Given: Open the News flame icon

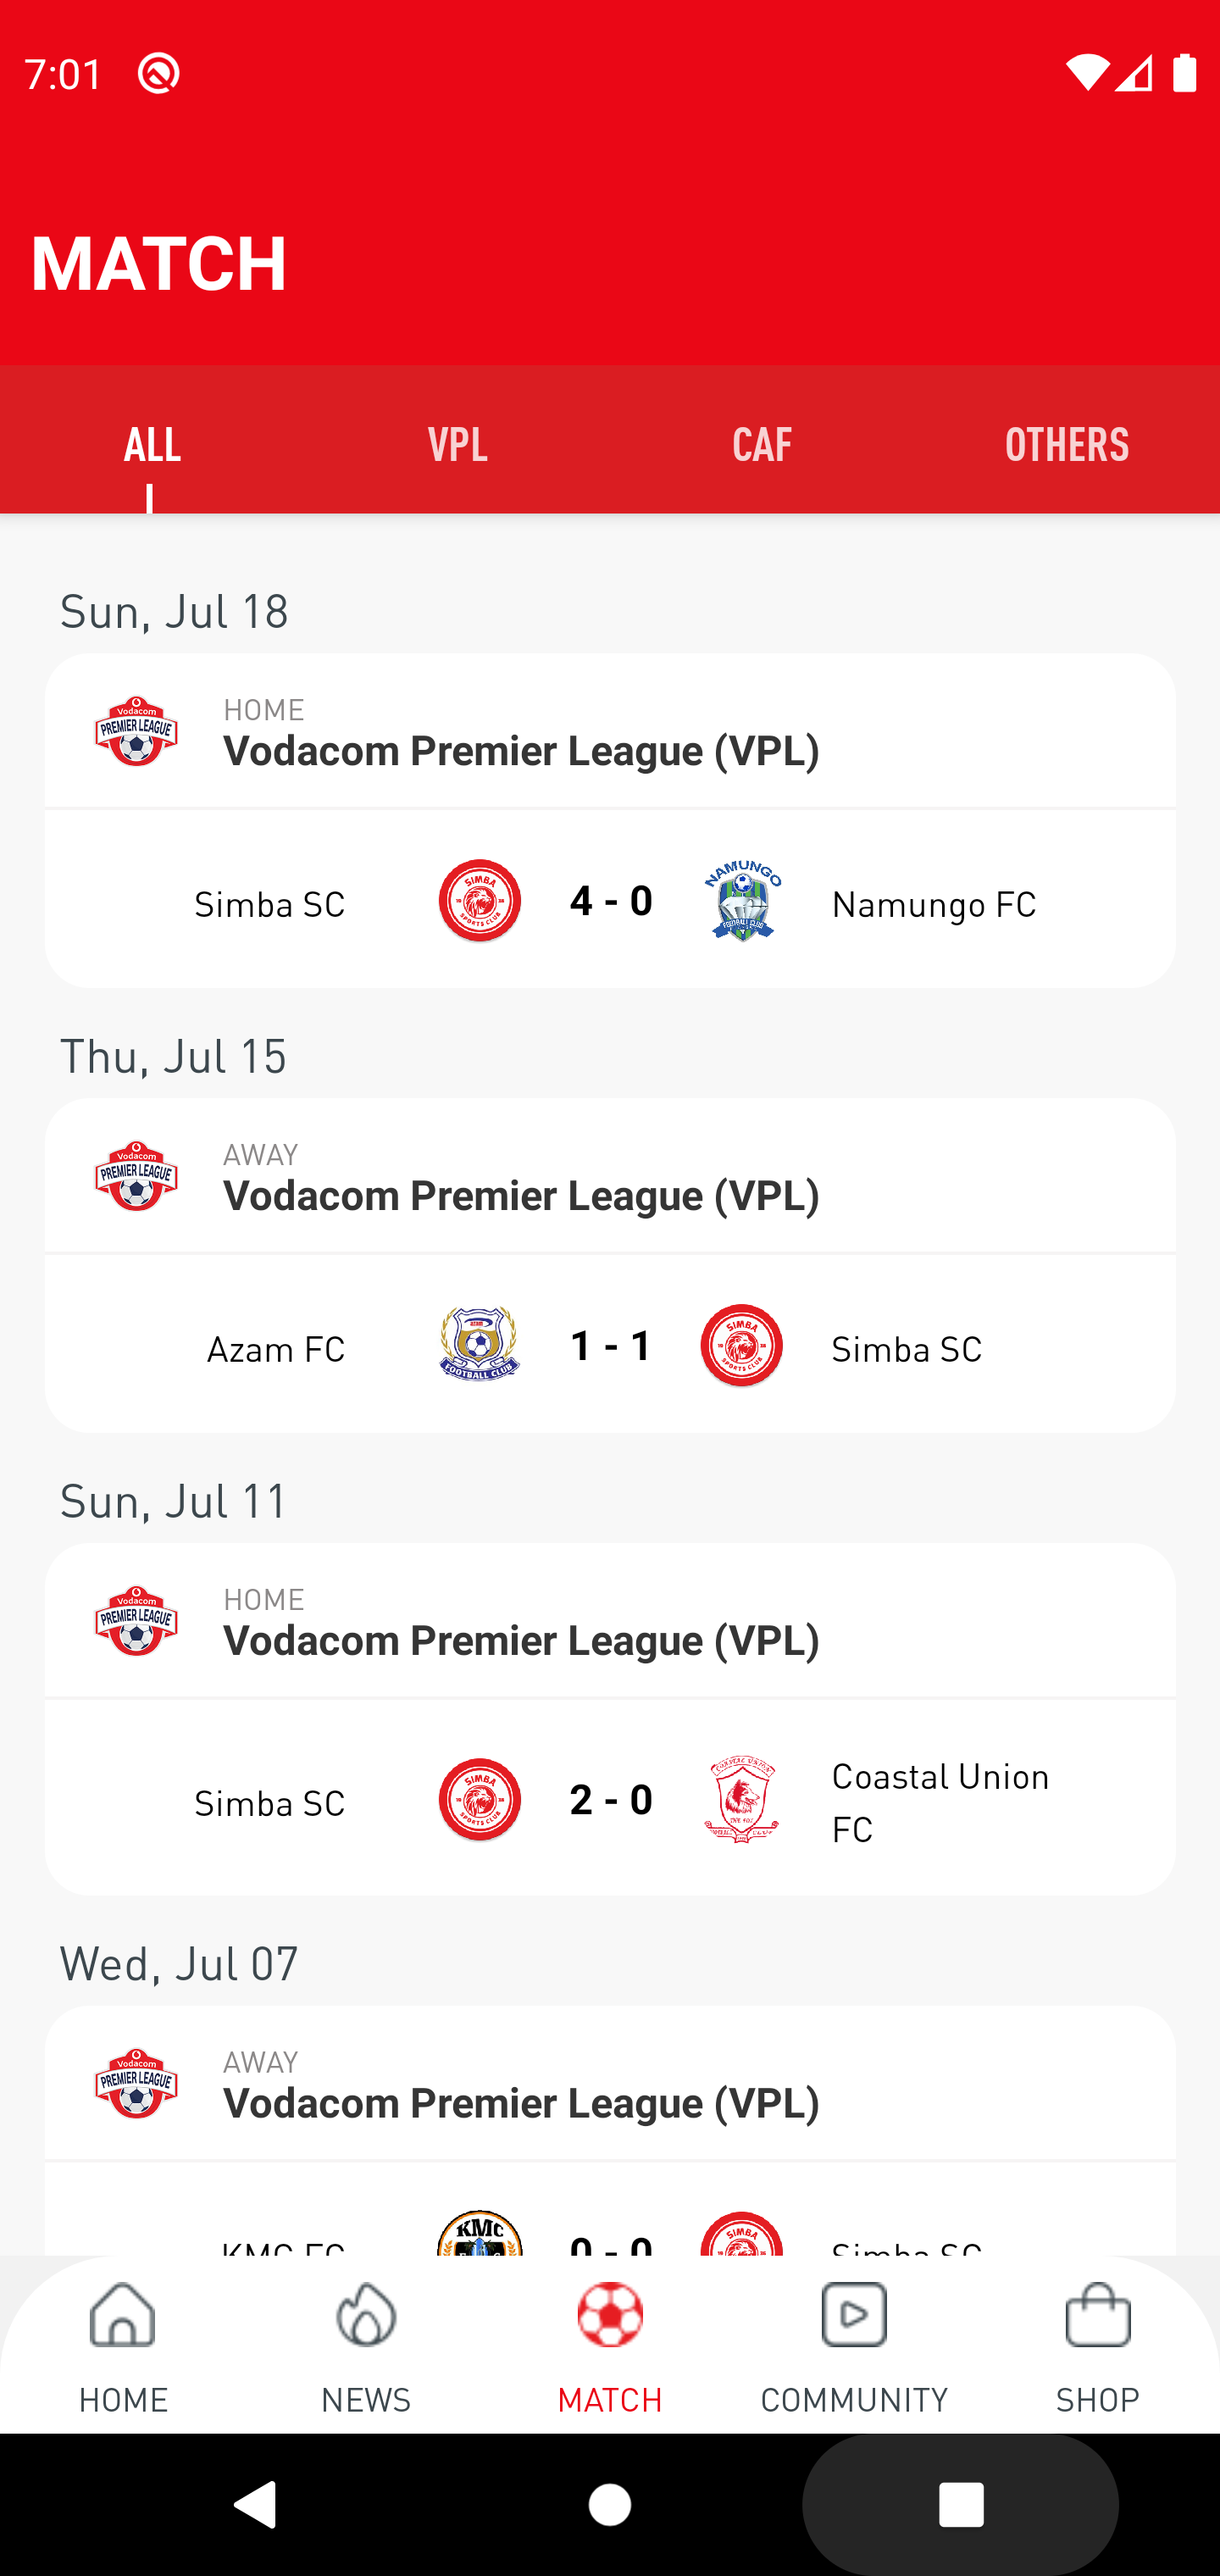Looking at the screenshot, I should tap(366, 2315).
